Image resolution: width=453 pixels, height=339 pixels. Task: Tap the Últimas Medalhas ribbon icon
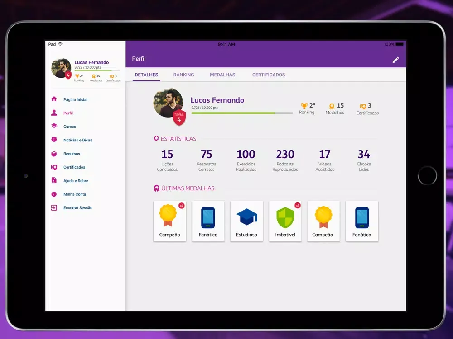[x=156, y=188]
